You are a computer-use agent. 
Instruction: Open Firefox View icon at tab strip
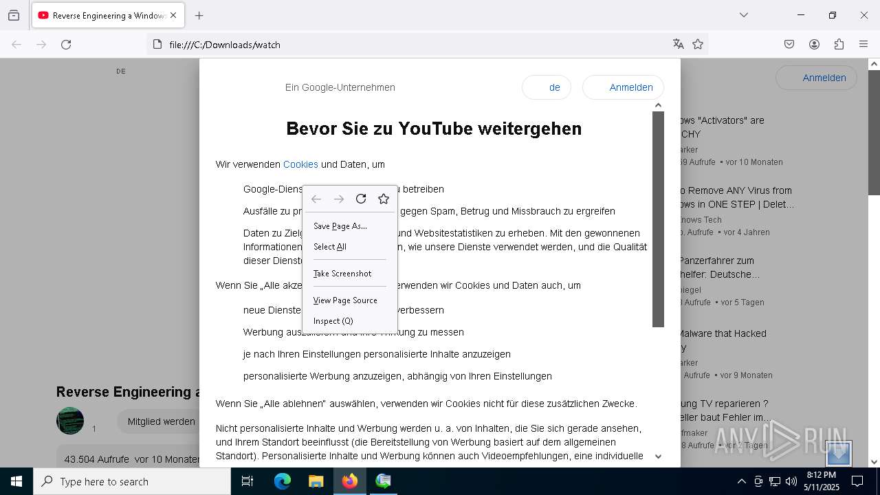click(14, 15)
